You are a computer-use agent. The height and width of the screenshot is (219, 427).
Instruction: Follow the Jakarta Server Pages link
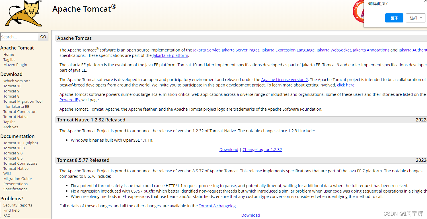241,50
